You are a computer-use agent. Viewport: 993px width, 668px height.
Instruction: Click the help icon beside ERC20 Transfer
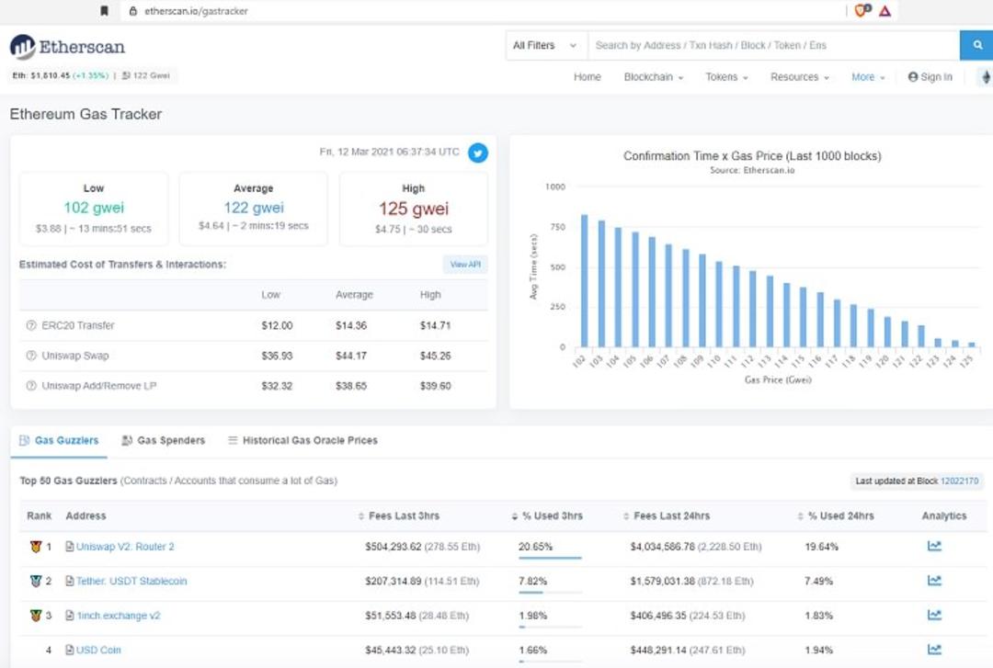tap(30, 325)
